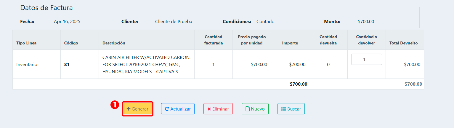Click the Cantidad devuelta column header
Image resolution: width=454 pixels, height=128 pixels.
coord(328,40)
